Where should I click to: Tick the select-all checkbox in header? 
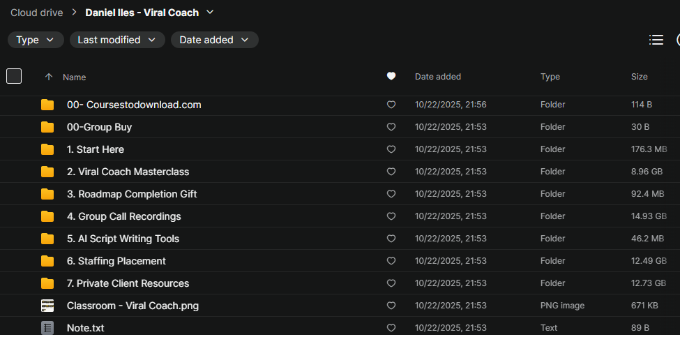point(14,77)
